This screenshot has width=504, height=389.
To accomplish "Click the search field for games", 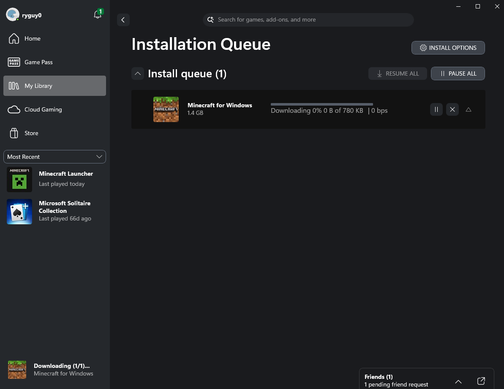I will point(308,19).
